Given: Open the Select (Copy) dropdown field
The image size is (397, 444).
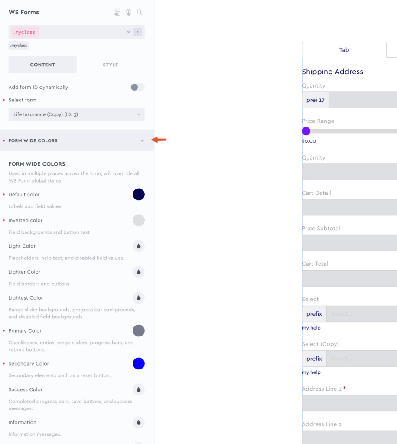Looking at the screenshot, I should click(361, 359).
